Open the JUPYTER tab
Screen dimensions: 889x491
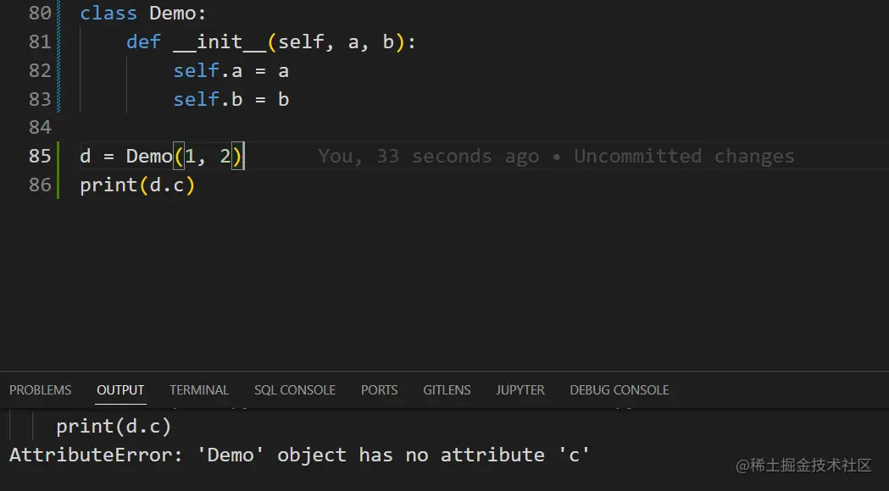520,390
